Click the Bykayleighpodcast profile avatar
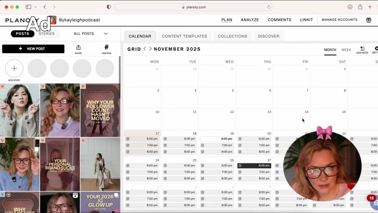378x213 pixels. coord(52,20)
